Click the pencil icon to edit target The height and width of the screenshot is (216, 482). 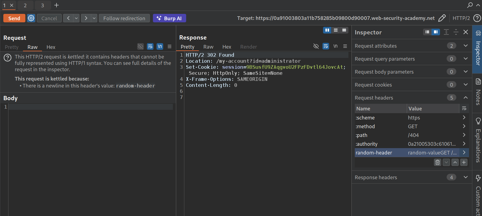pyautogui.click(x=442, y=18)
